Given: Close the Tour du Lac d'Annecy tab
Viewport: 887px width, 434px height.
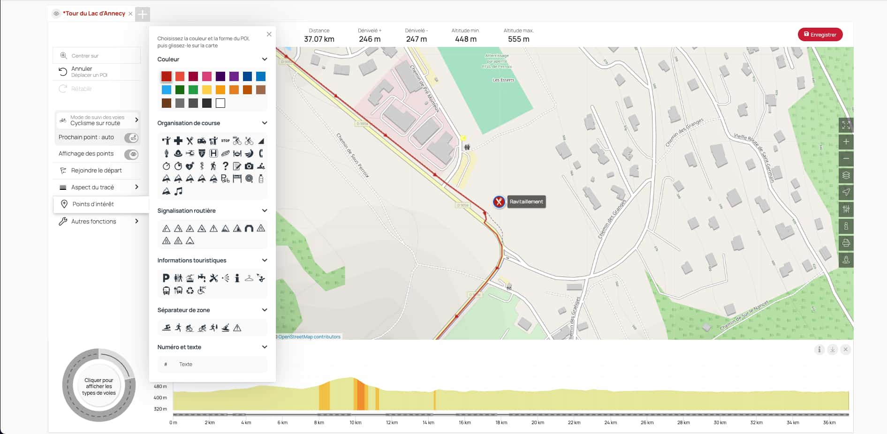Looking at the screenshot, I should tap(130, 14).
